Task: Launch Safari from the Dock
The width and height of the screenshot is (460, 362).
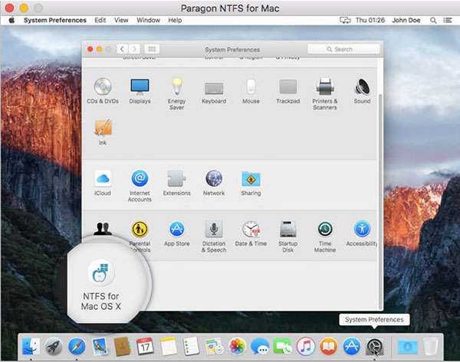Action: tap(77, 346)
